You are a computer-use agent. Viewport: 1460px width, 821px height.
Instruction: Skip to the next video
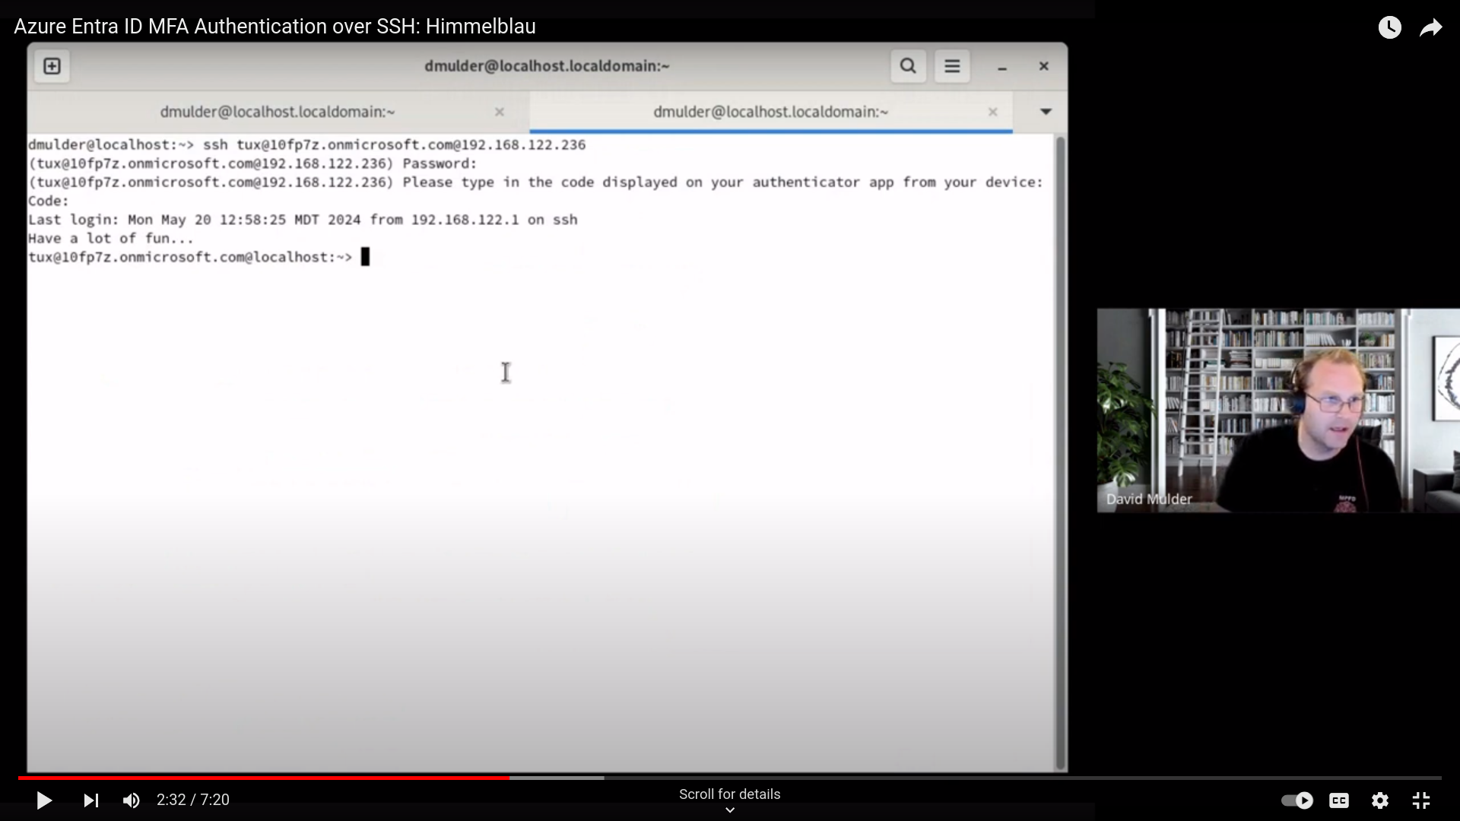point(90,800)
